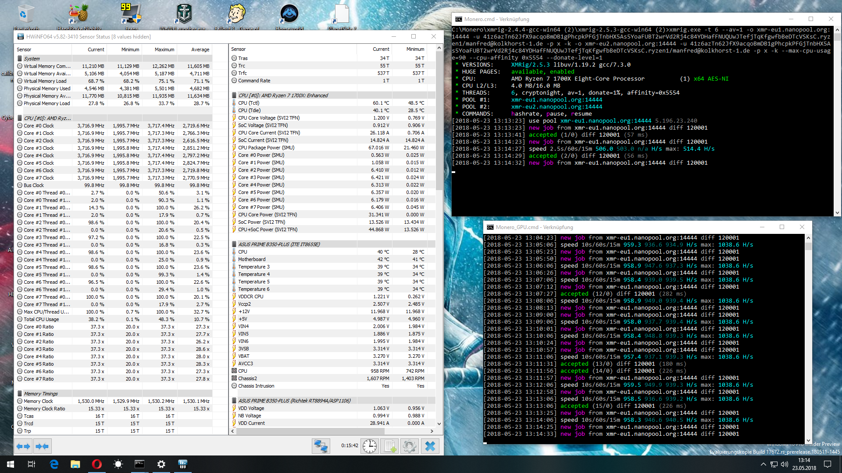
Task: Open Opera browser from taskbar
Action: pyautogui.click(x=96, y=464)
